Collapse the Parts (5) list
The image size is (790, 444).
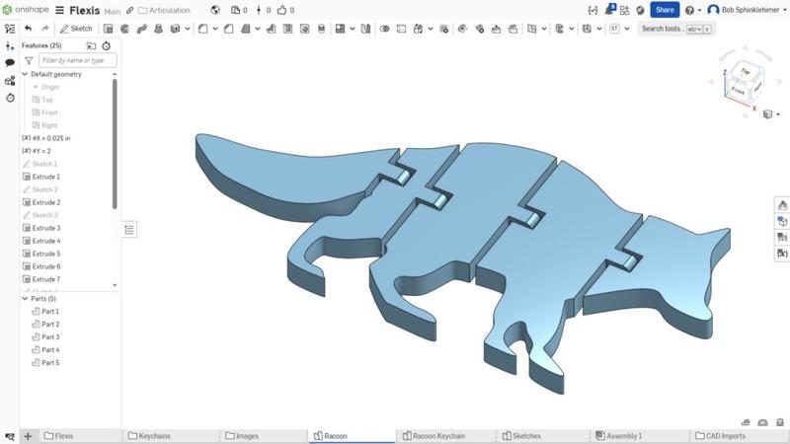pyautogui.click(x=26, y=298)
